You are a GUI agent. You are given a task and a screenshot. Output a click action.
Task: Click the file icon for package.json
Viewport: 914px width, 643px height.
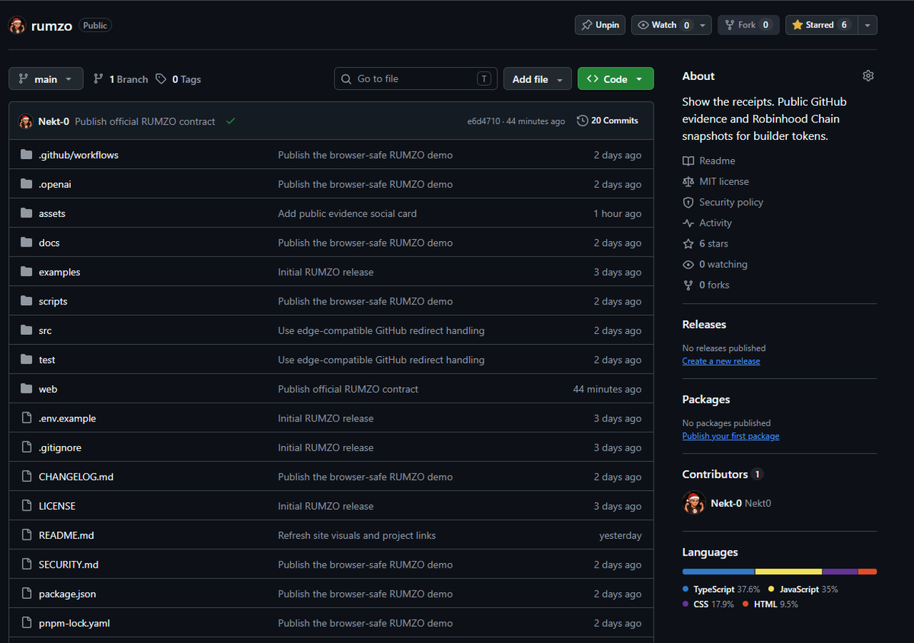27,594
